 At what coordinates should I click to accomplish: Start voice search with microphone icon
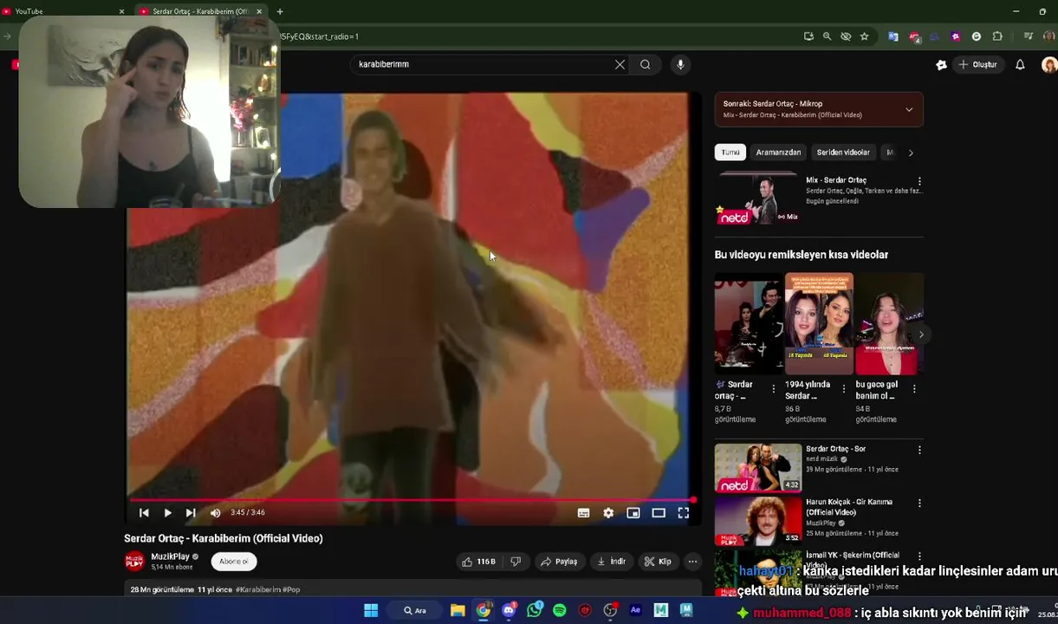[680, 64]
